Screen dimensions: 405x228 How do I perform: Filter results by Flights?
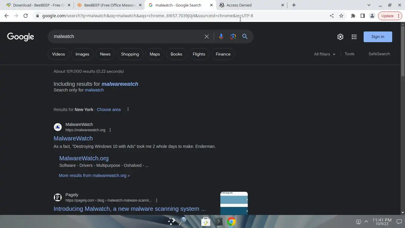point(199,54)
